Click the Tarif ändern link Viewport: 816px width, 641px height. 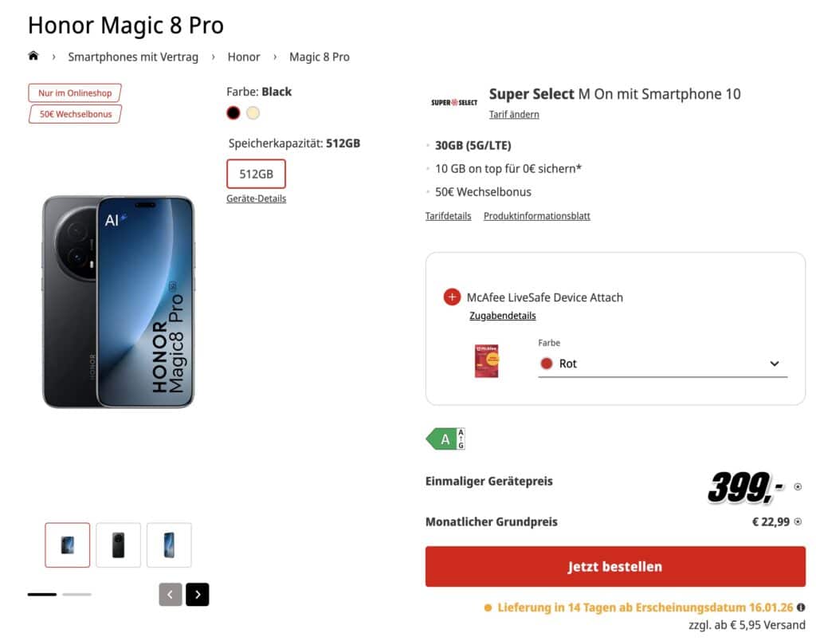point(514,114)
